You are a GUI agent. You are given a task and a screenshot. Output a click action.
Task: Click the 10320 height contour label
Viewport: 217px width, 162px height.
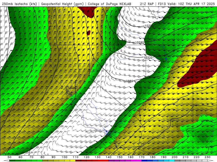(148, 58)
